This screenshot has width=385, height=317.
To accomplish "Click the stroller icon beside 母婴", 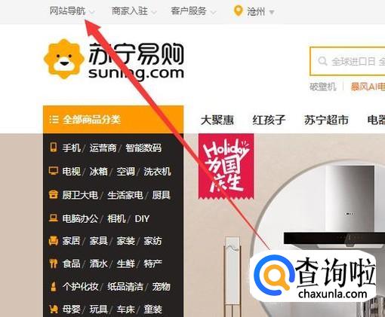I will (x=53, y=309).
